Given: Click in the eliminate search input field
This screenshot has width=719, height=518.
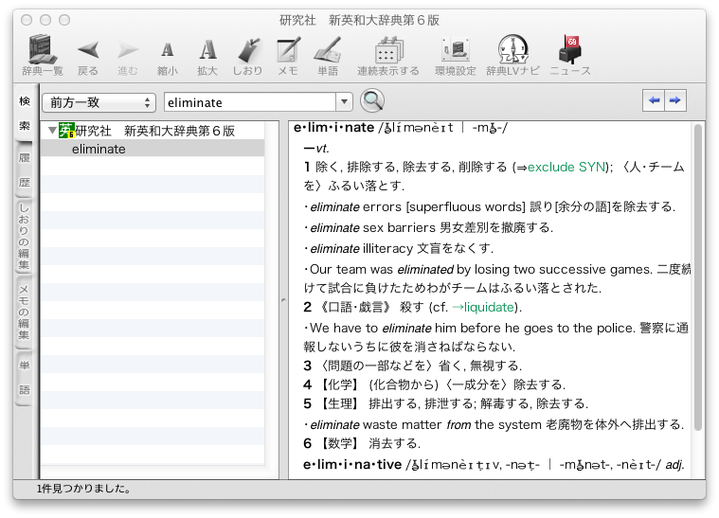Looking at the screenshot, I should (x=250, y=102).
